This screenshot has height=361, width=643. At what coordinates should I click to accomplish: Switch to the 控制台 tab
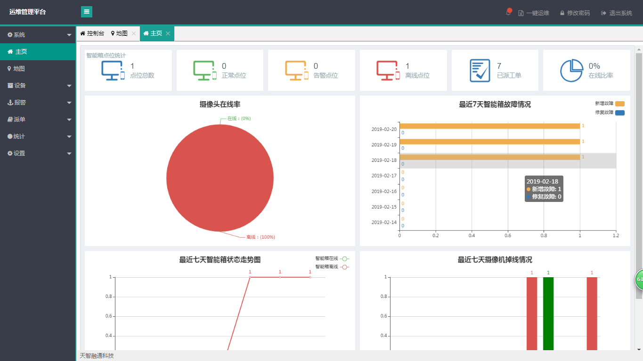(92, 33)
